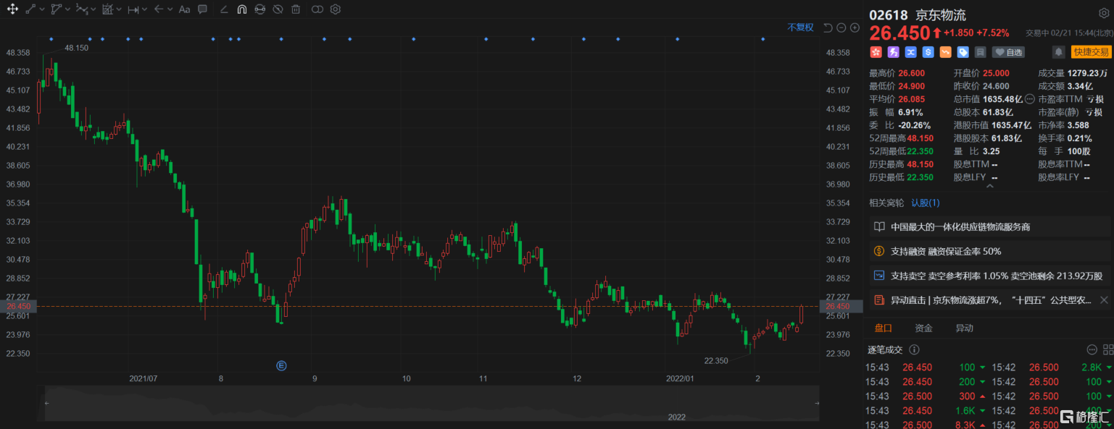Click the overlapping circles compare icon
Viewport: 1114px width, 429px height.
[x=317, y=9]
